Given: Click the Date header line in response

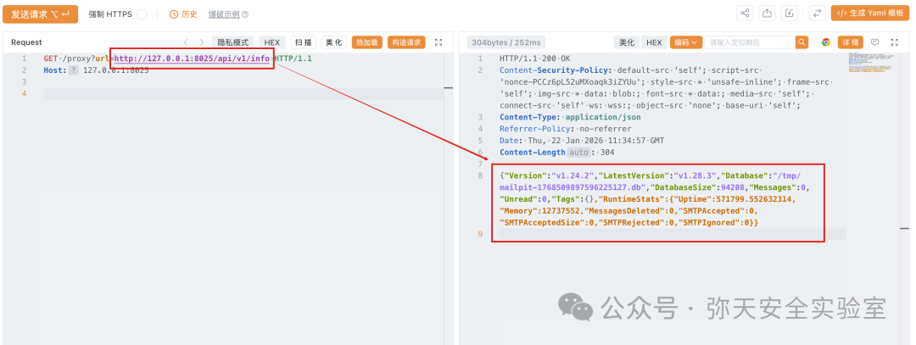Looking at the screenshot, I should click(582, 140).
